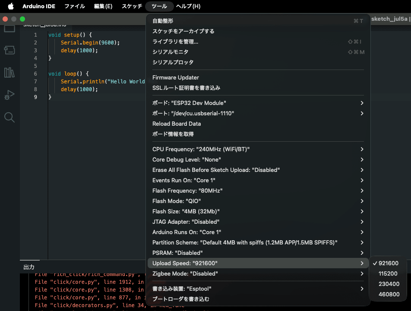Click the void loop() { code line

(68, 74)
